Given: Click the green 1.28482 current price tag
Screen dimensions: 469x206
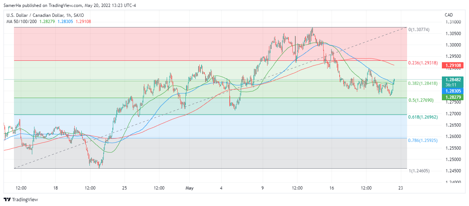Looking at the screenshot, I should click(x=453, y=79).
